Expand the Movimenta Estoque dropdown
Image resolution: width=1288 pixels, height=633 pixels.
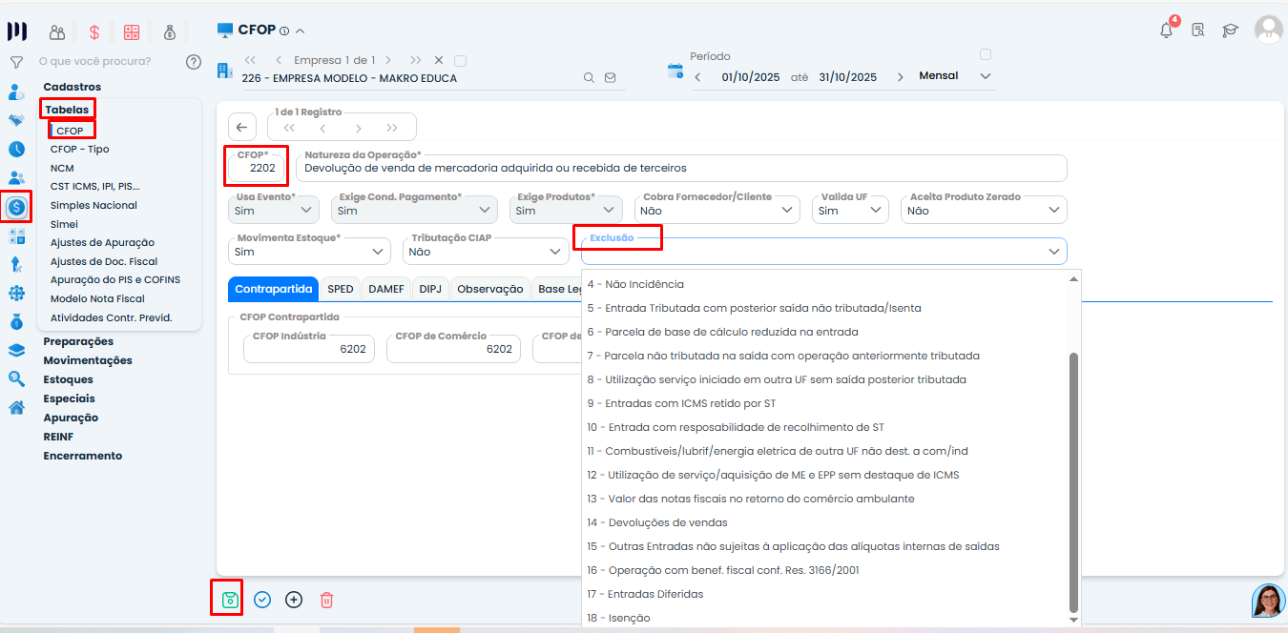tap(310, 252)
